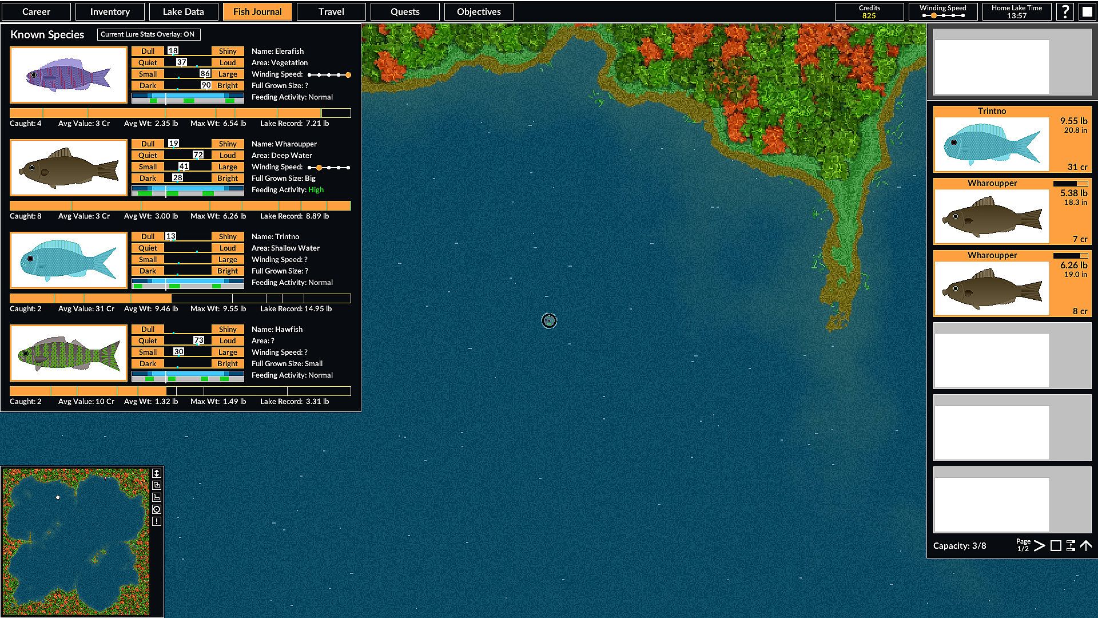Toggle Current Lure Stats Overlay
Viewport: 1098px width, 618px height.
148,34
